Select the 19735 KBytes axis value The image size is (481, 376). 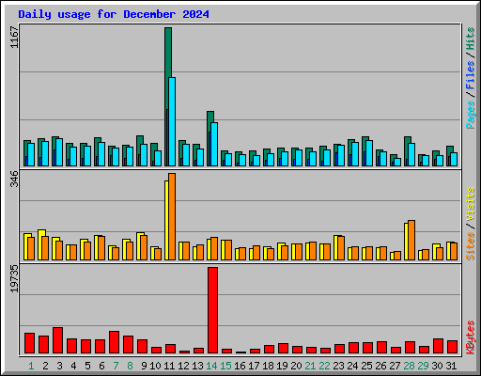[14, 279]
